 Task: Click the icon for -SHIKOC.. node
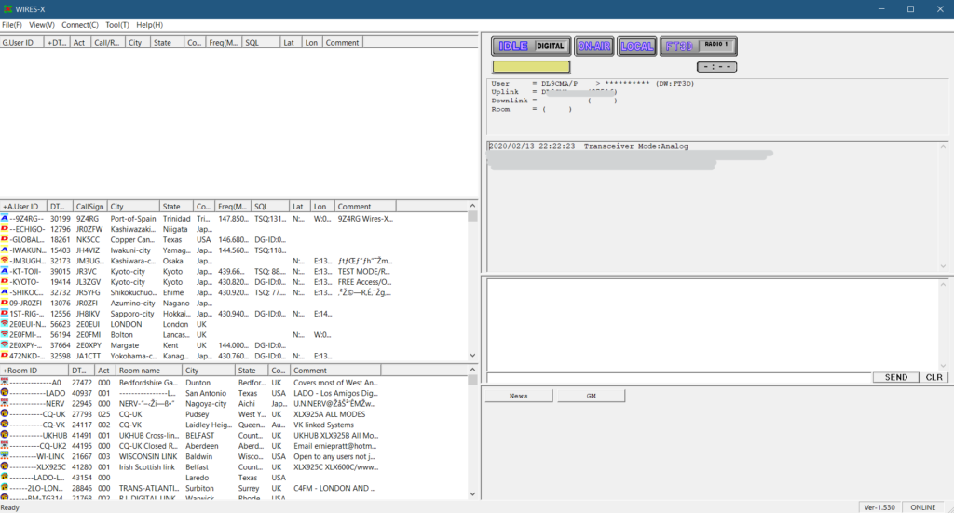tap(5, 292)
